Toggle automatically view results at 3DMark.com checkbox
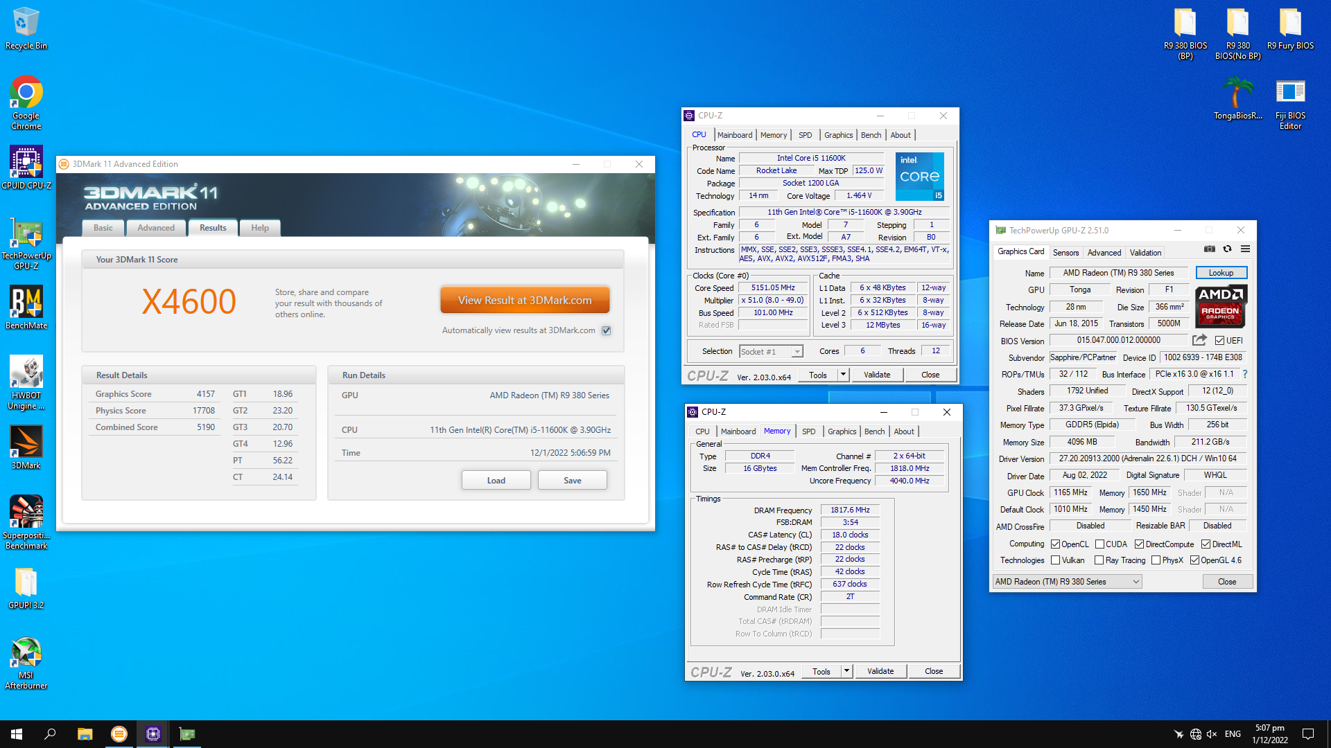The width and height of the screenshot is (1331, 748). click(x=607, y=330)
